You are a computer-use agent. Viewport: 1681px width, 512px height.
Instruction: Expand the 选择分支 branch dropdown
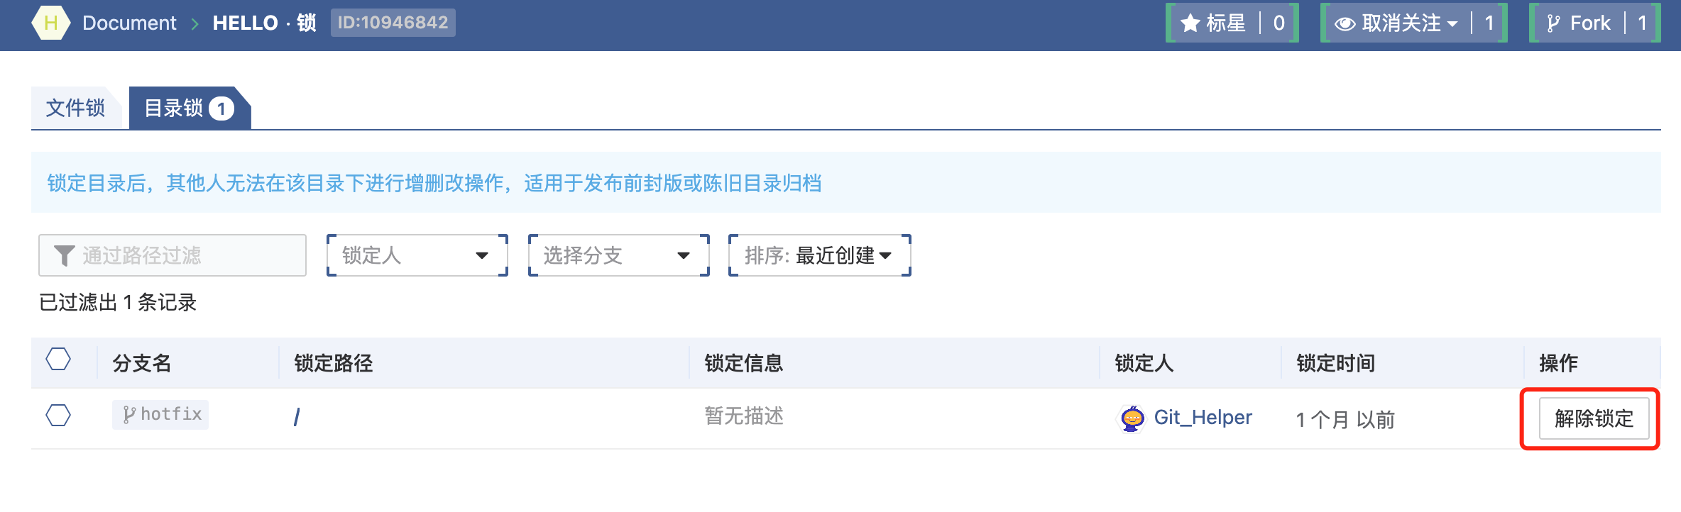[x=618, y=255]
